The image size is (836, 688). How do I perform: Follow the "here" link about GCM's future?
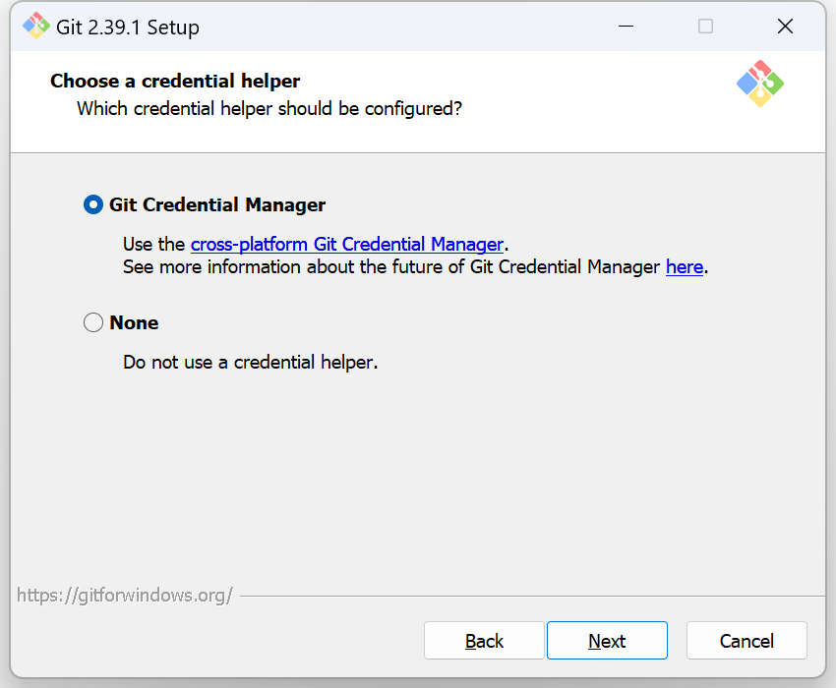[x=685, y=266]
